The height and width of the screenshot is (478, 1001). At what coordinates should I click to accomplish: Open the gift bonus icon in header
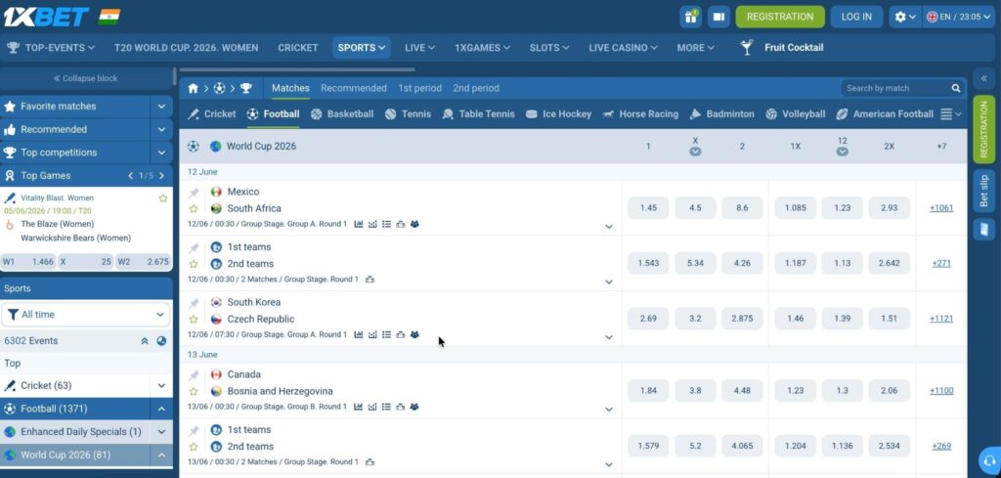(691, 17)
